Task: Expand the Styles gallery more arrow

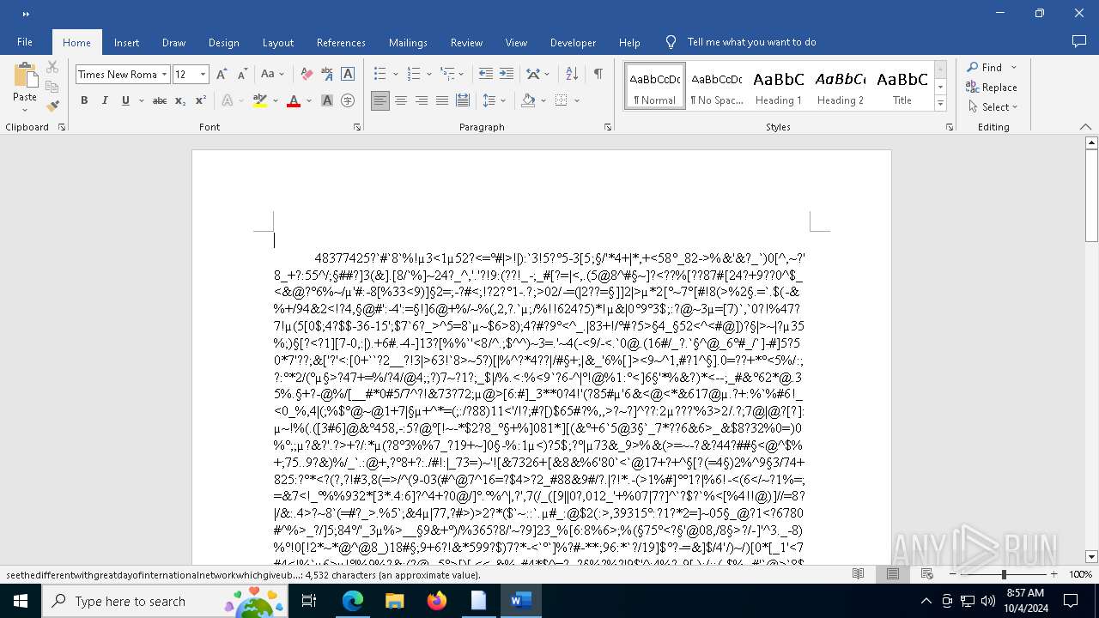Action: [x=940, y=104]
